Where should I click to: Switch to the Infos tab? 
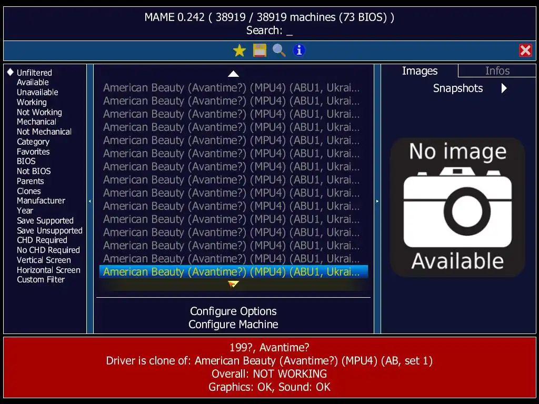point(497,71)
